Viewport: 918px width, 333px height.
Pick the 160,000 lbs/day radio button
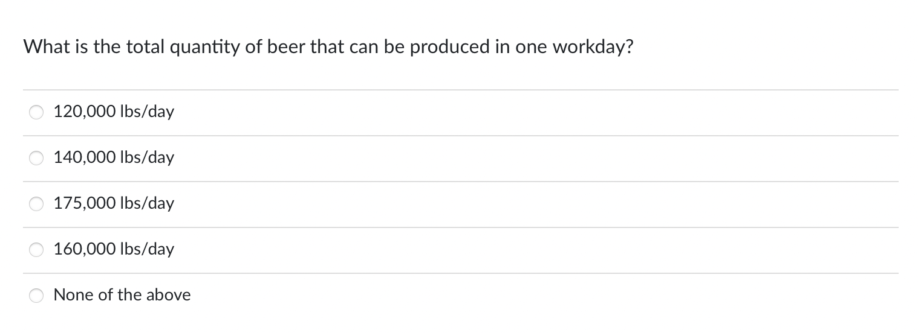point(37,250)
